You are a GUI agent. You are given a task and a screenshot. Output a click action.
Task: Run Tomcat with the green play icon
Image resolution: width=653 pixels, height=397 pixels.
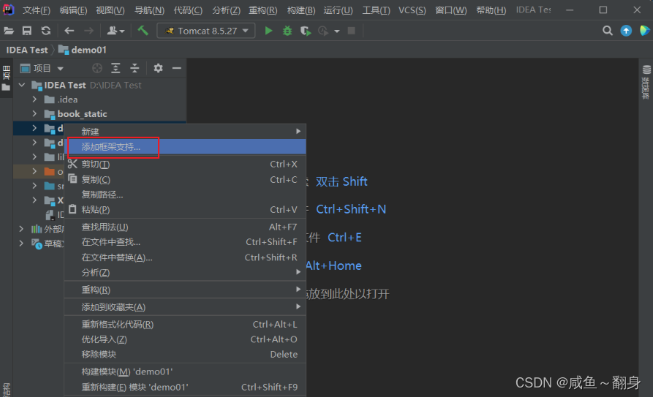pyautogui.click(x=268, y=31)
